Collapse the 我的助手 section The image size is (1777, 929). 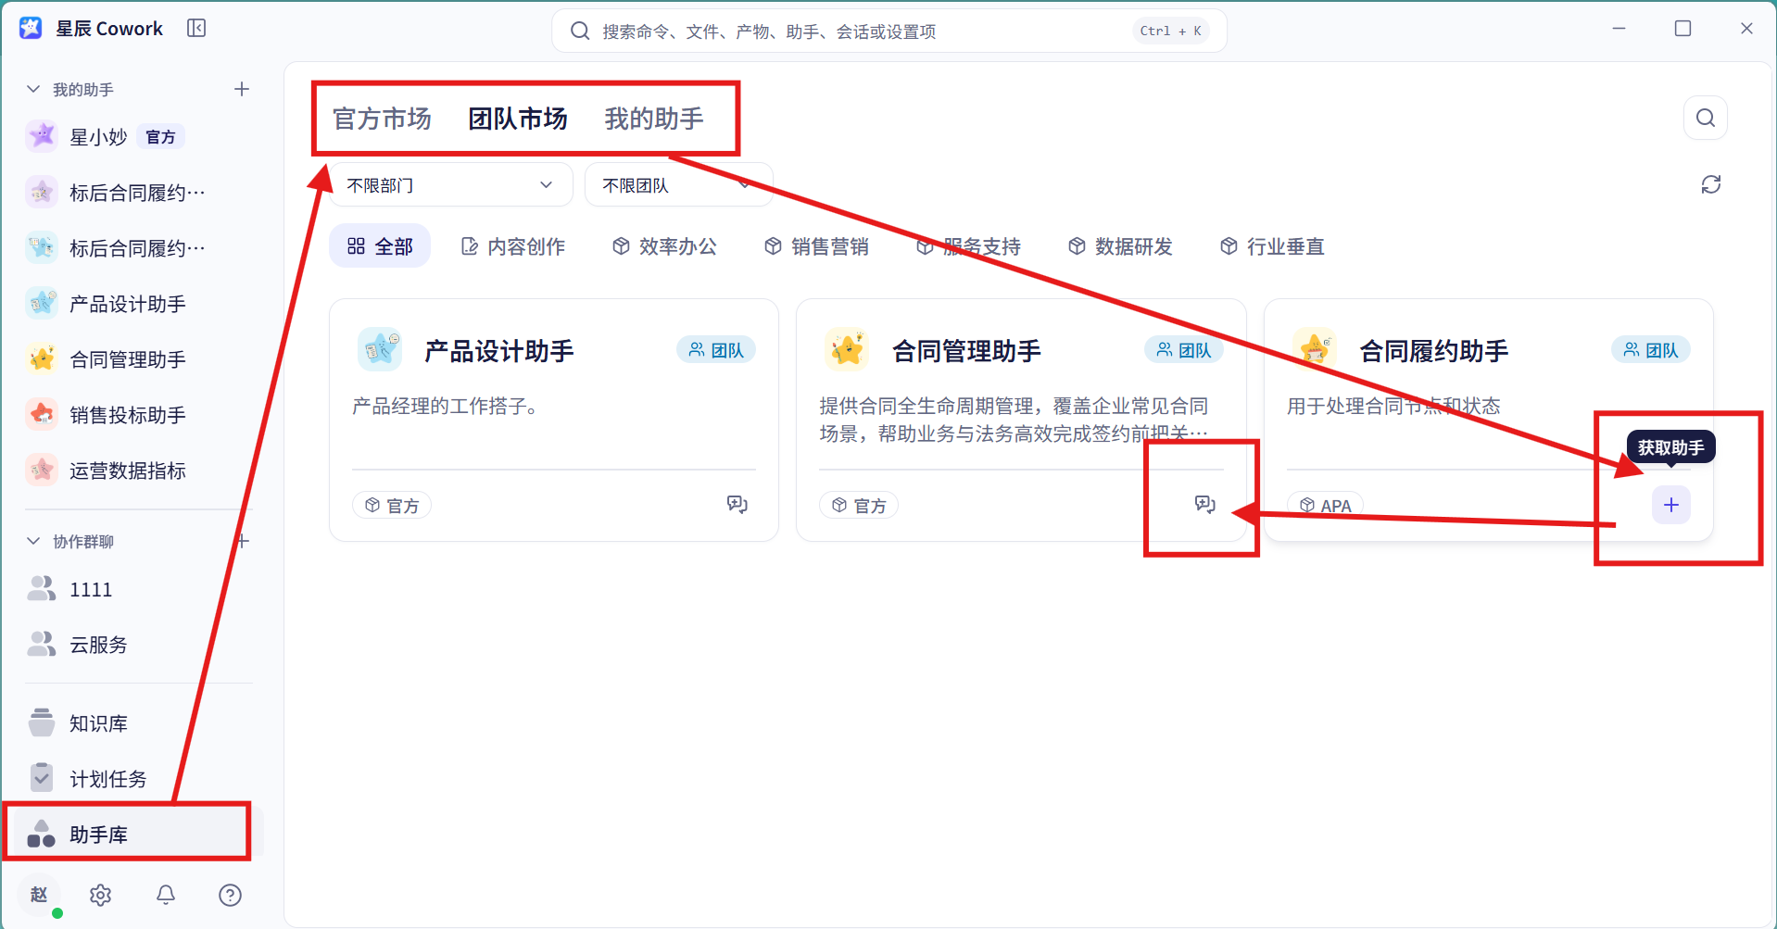tap(33, 89)
